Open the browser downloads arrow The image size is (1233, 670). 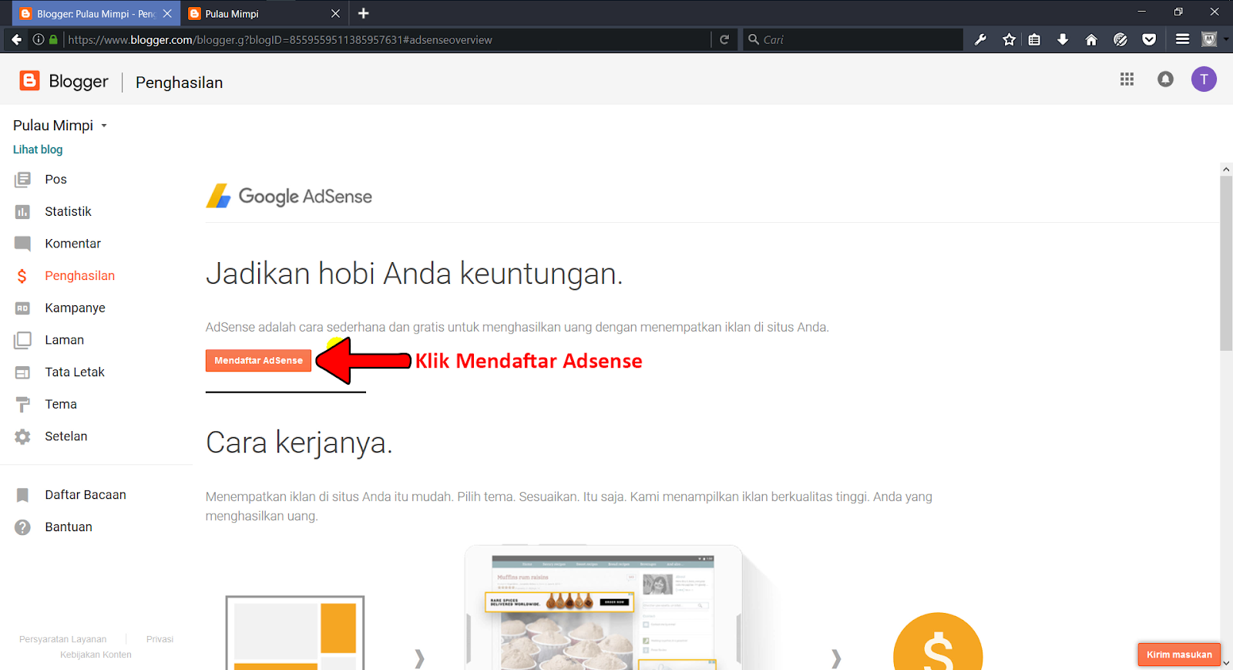[1063, 39]
